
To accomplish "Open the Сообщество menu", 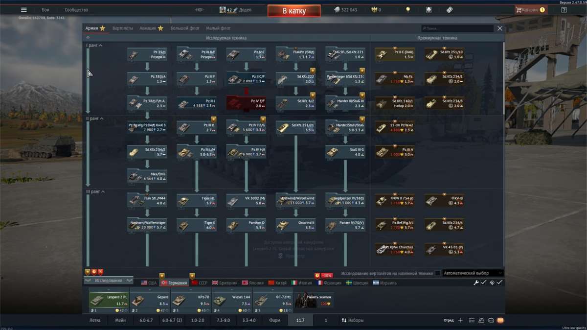I will pos(76,10).
